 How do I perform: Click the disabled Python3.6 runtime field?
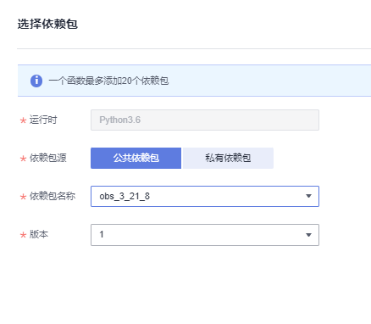pos(205,120)
